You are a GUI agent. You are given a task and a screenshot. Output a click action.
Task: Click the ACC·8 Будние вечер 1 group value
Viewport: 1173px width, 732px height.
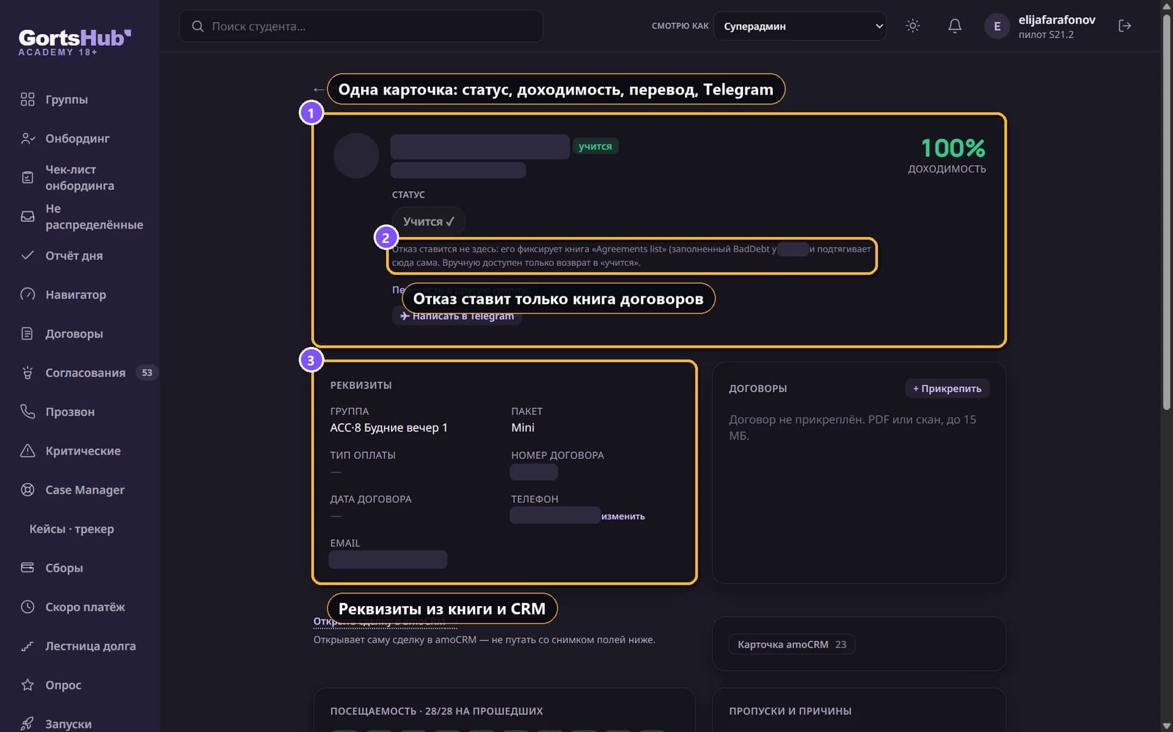(x=389, y=428)
